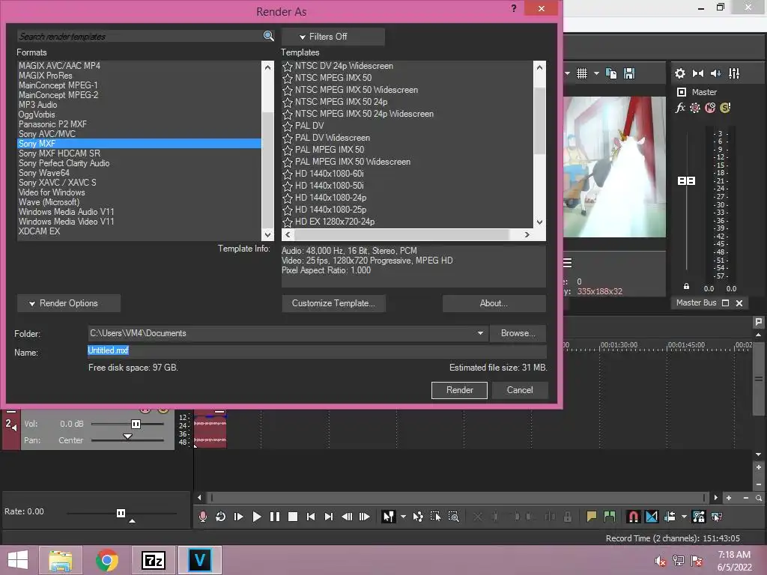This screenshot has height=575, width=767.
Task: Click the Browse... button
Action: click(518, 333)
